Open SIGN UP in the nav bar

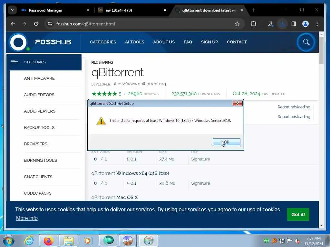(x=209, y=42)
